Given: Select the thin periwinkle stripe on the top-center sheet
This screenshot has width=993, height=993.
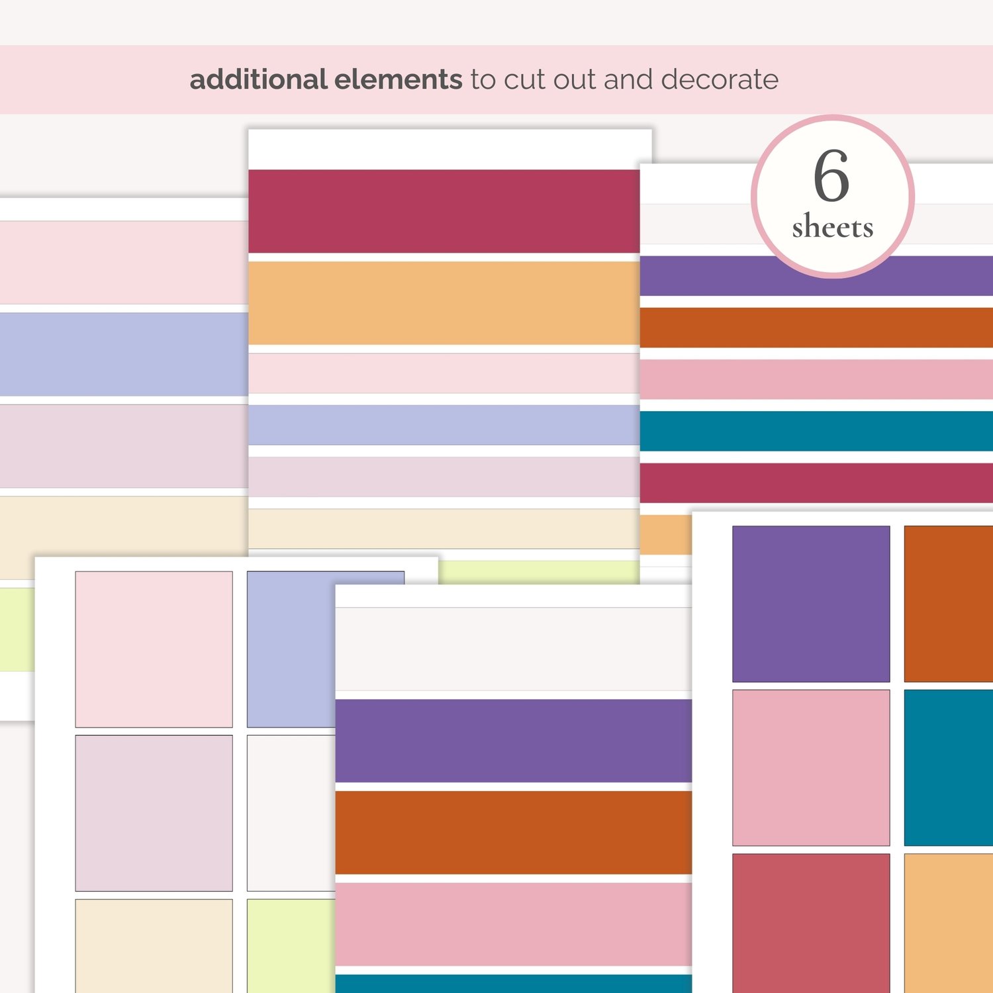Looking at the screenshot, I should point(444,425).
